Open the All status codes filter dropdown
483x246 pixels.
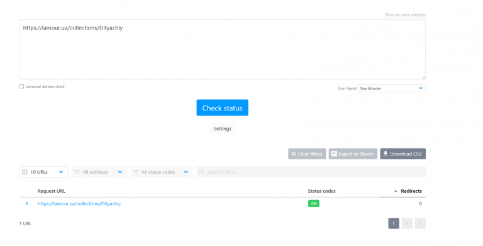(162, 172)
